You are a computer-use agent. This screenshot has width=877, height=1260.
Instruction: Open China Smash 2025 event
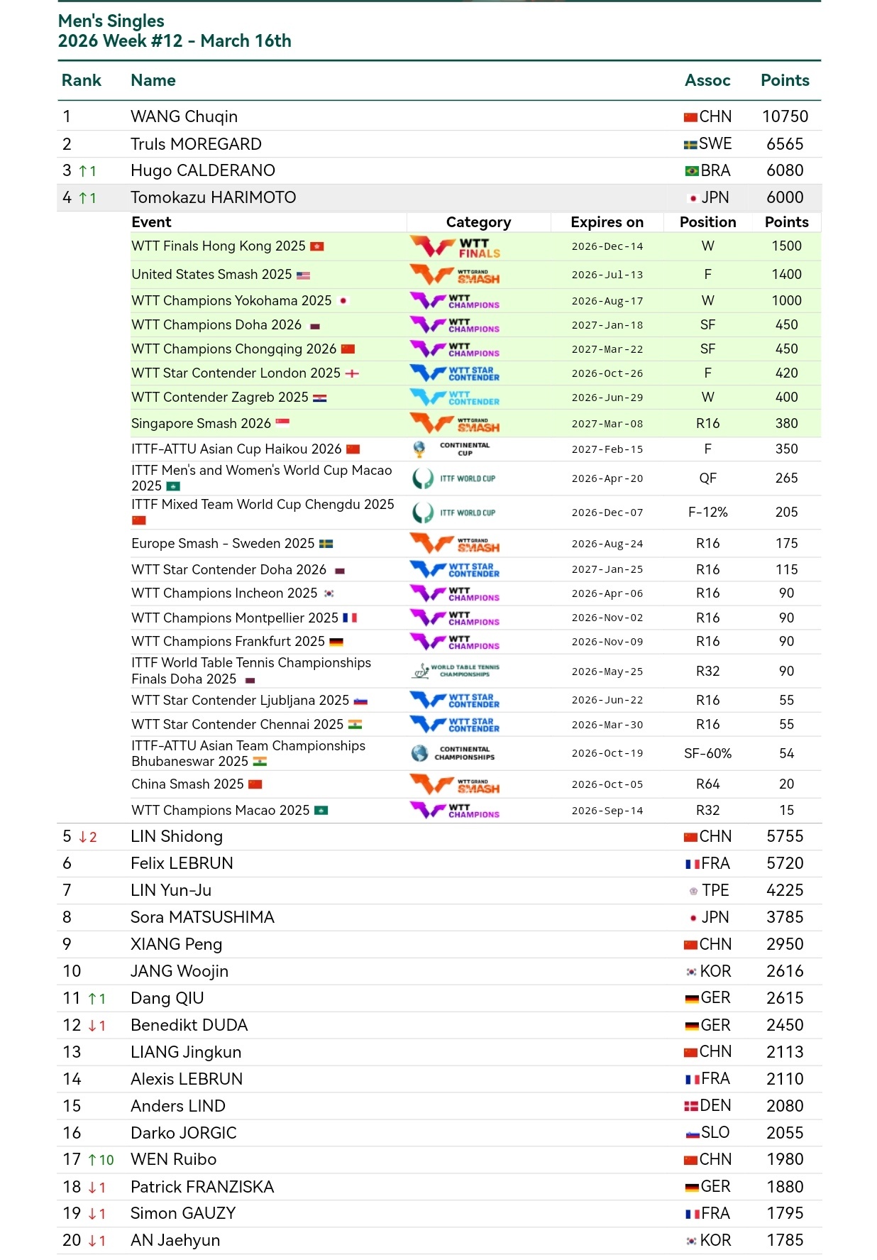(187, 784)
